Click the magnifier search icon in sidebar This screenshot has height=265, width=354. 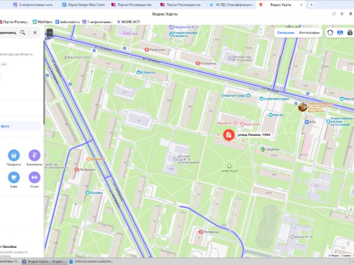coord(23,33)
